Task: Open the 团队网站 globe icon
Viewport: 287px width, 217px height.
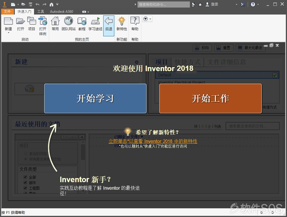Action: coord(69,21)
